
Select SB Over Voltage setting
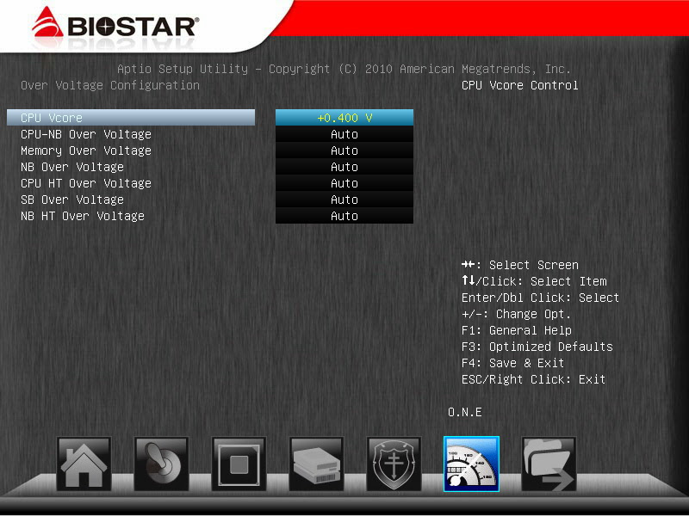pyautogui.click(x=72, y=200)
